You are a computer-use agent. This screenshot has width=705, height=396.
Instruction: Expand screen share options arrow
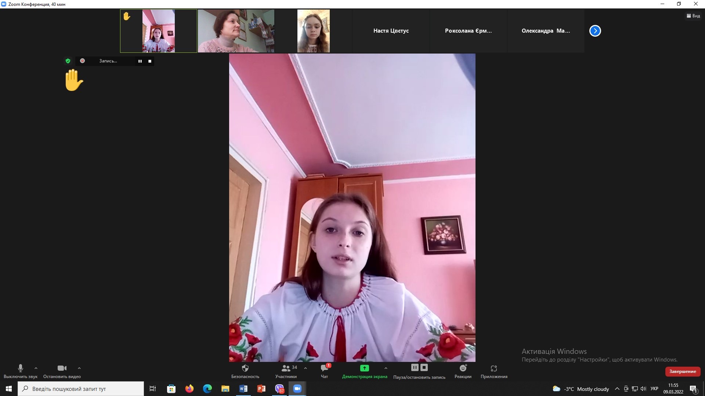[386, 368]
